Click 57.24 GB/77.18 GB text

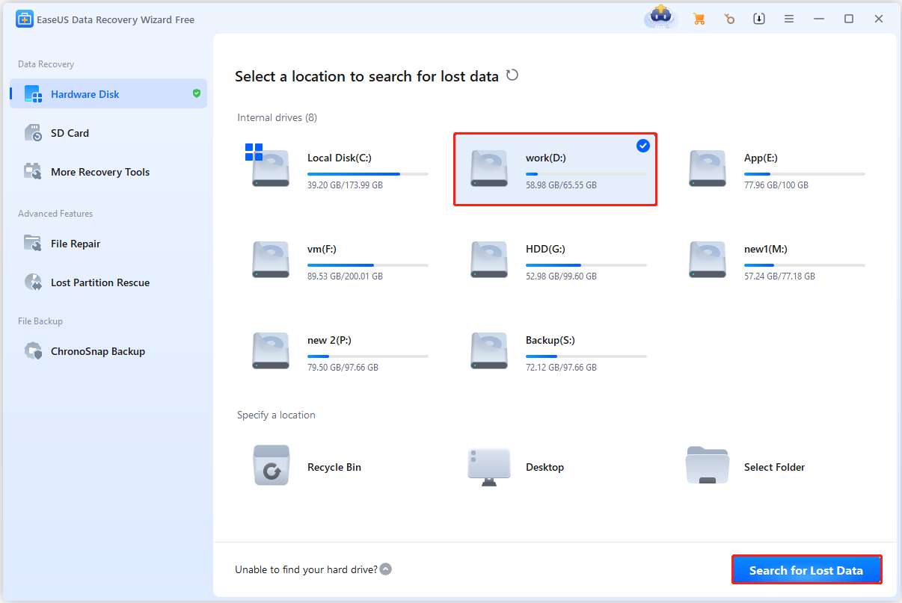tap(779, 276)
